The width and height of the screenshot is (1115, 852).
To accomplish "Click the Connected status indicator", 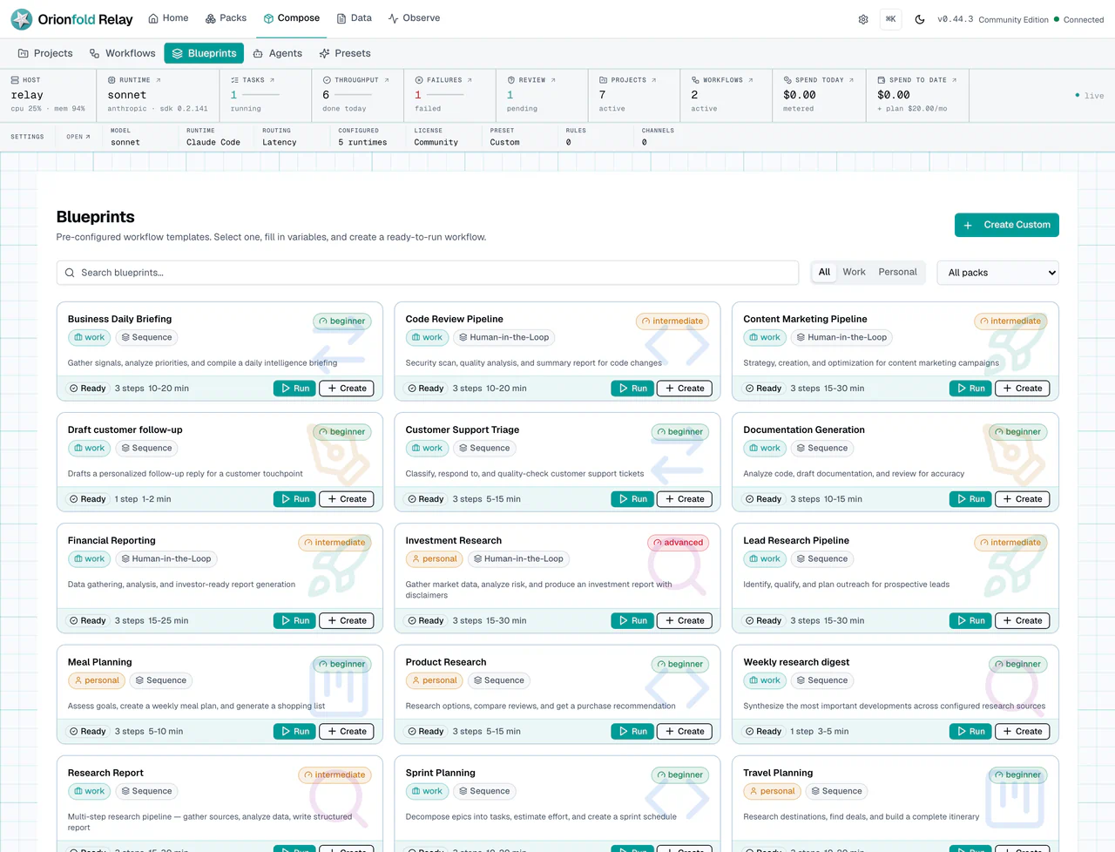I will coord(1078,19).
